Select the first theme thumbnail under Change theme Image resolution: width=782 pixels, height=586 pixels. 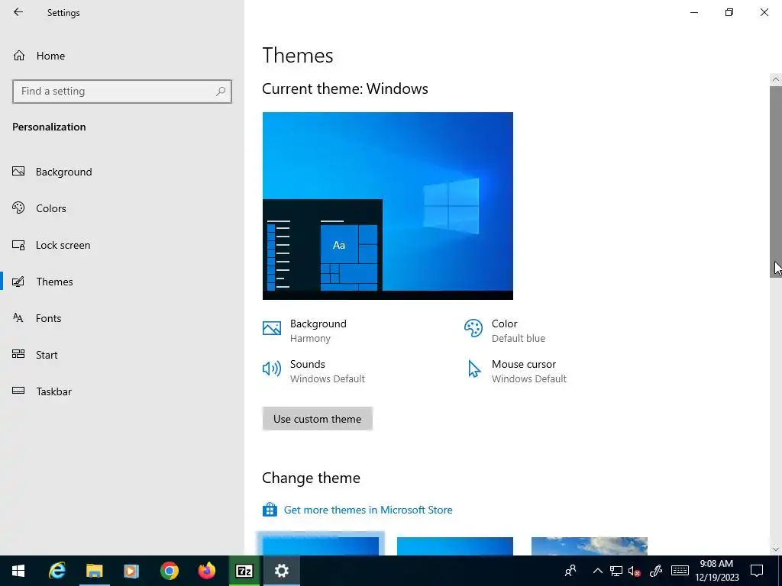[320, 546]
